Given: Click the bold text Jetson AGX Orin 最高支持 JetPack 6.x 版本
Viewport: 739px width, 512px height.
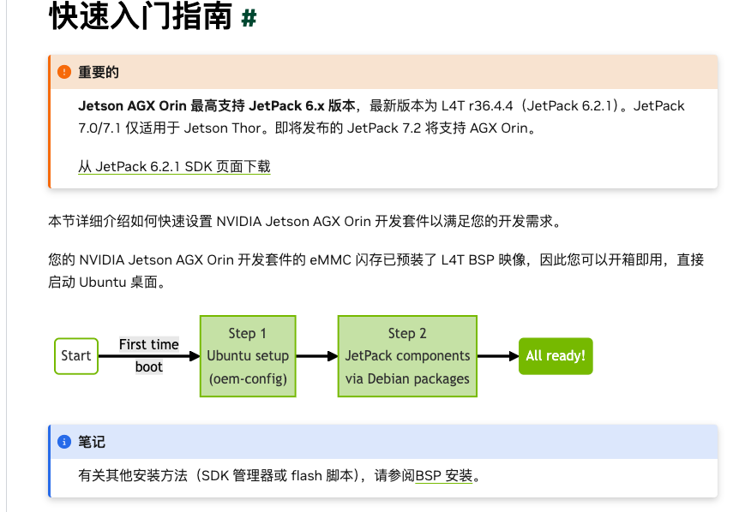Looking at the screenshot, I should pyautogui.click(x=217, y=106).
